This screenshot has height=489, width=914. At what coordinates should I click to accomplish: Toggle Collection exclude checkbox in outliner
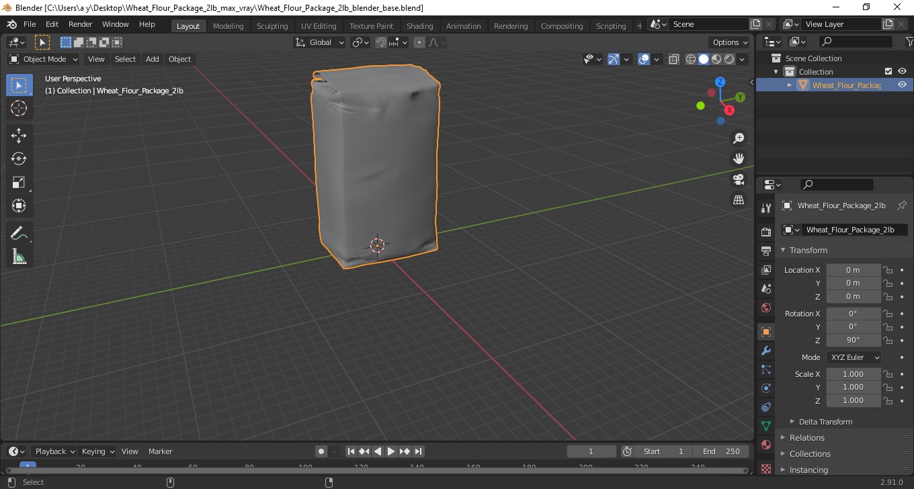(888, 71)
